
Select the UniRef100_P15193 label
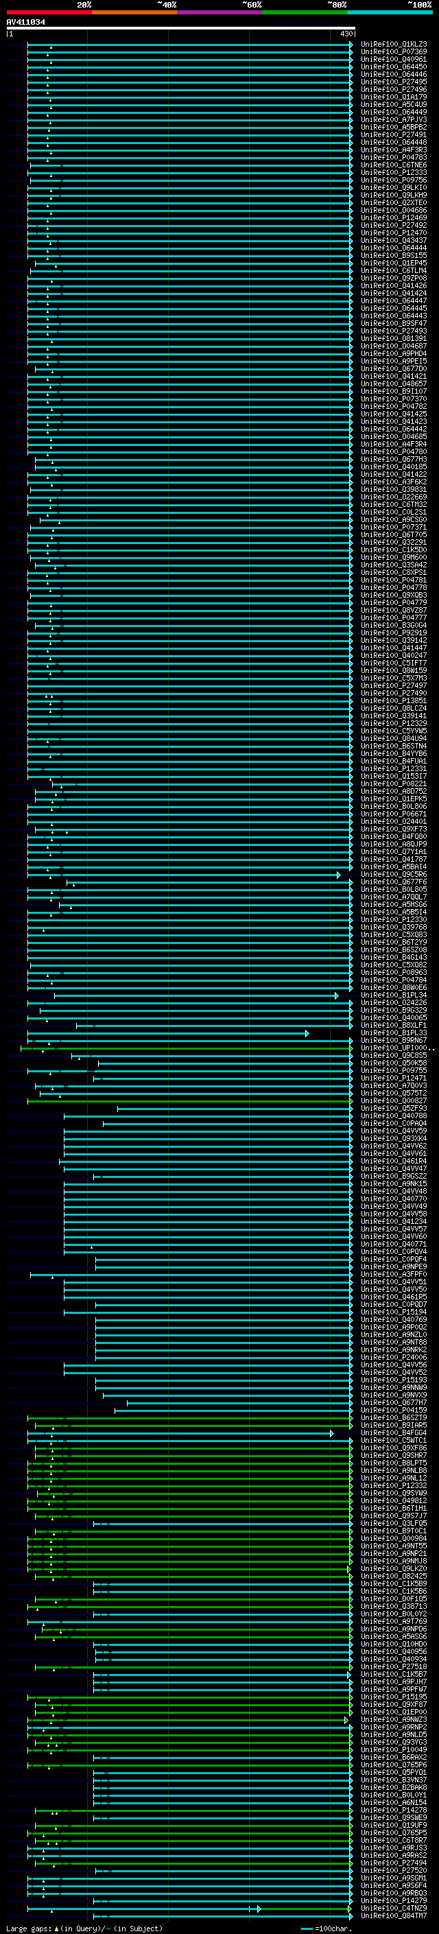pos(394,1380)
